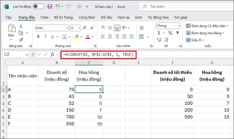The image size is (234, 139).
Task: Open the Tự động hóa tab
Action: pyautogui.click(x=158, y=18)
